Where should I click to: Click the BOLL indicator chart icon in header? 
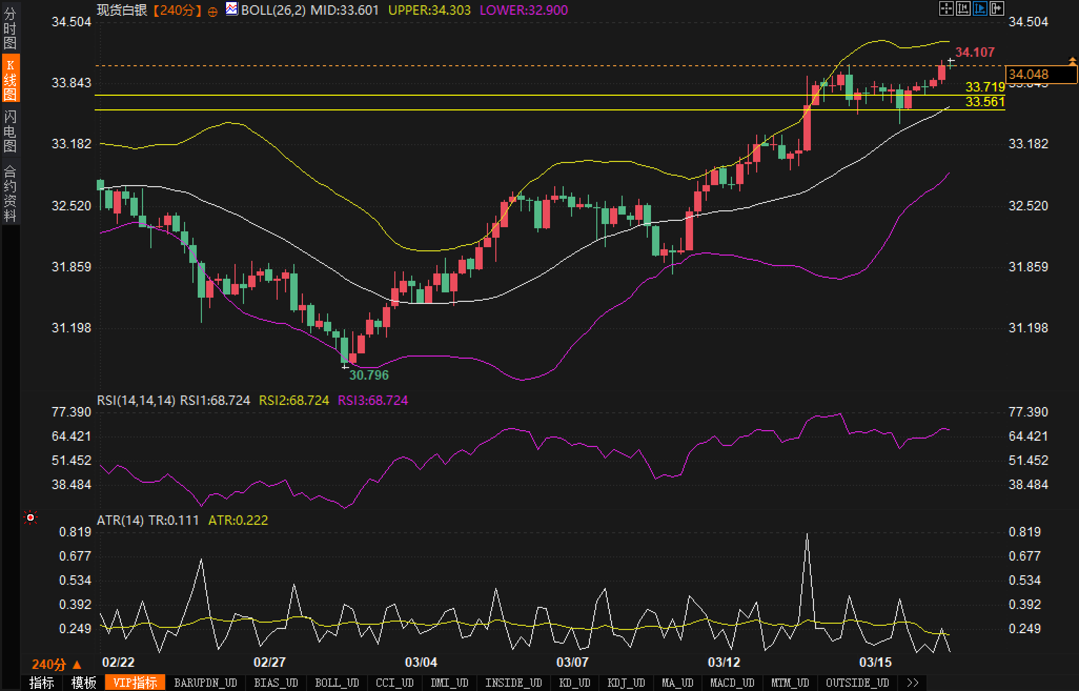coord(231,9)
